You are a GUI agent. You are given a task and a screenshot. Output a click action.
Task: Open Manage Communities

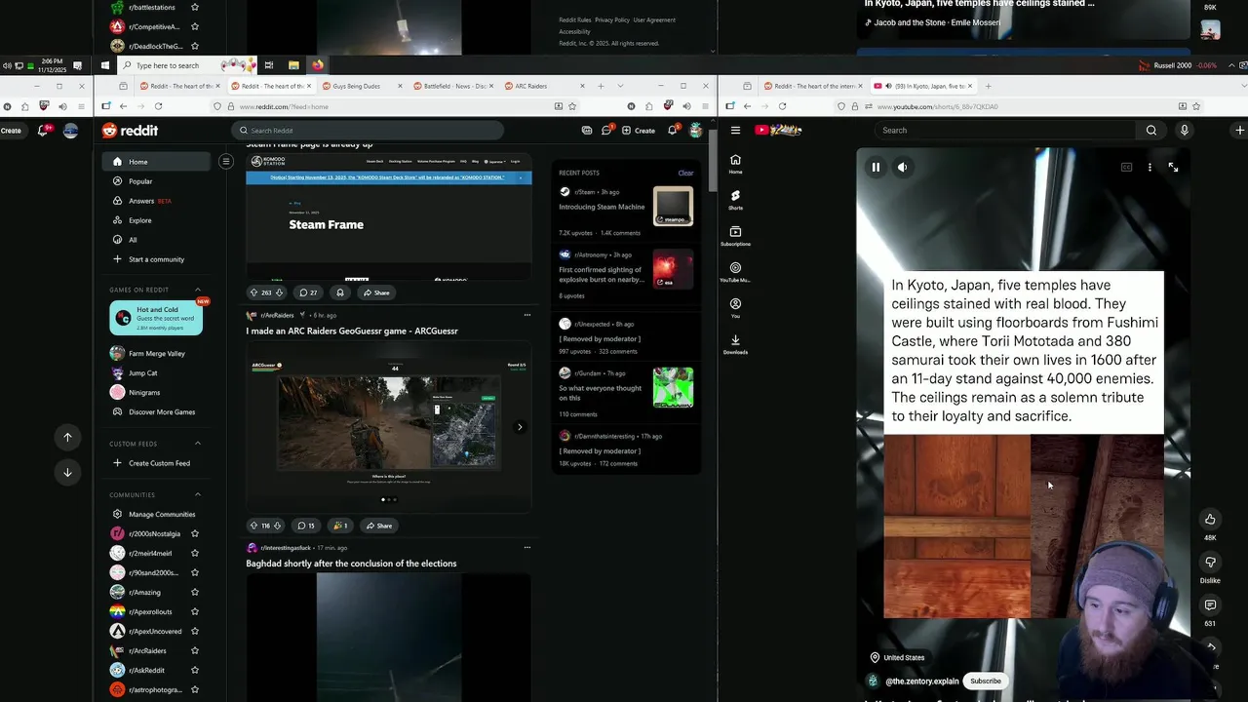[156, 514]
